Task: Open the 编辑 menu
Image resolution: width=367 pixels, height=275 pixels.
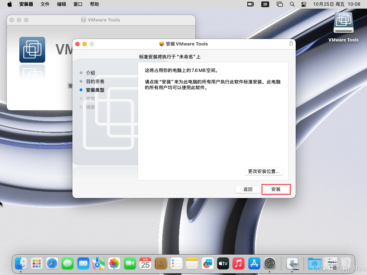Action: point(62,4)
